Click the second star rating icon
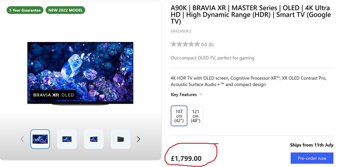Viewport: 344px width, 167px height. tap(179, 44)
